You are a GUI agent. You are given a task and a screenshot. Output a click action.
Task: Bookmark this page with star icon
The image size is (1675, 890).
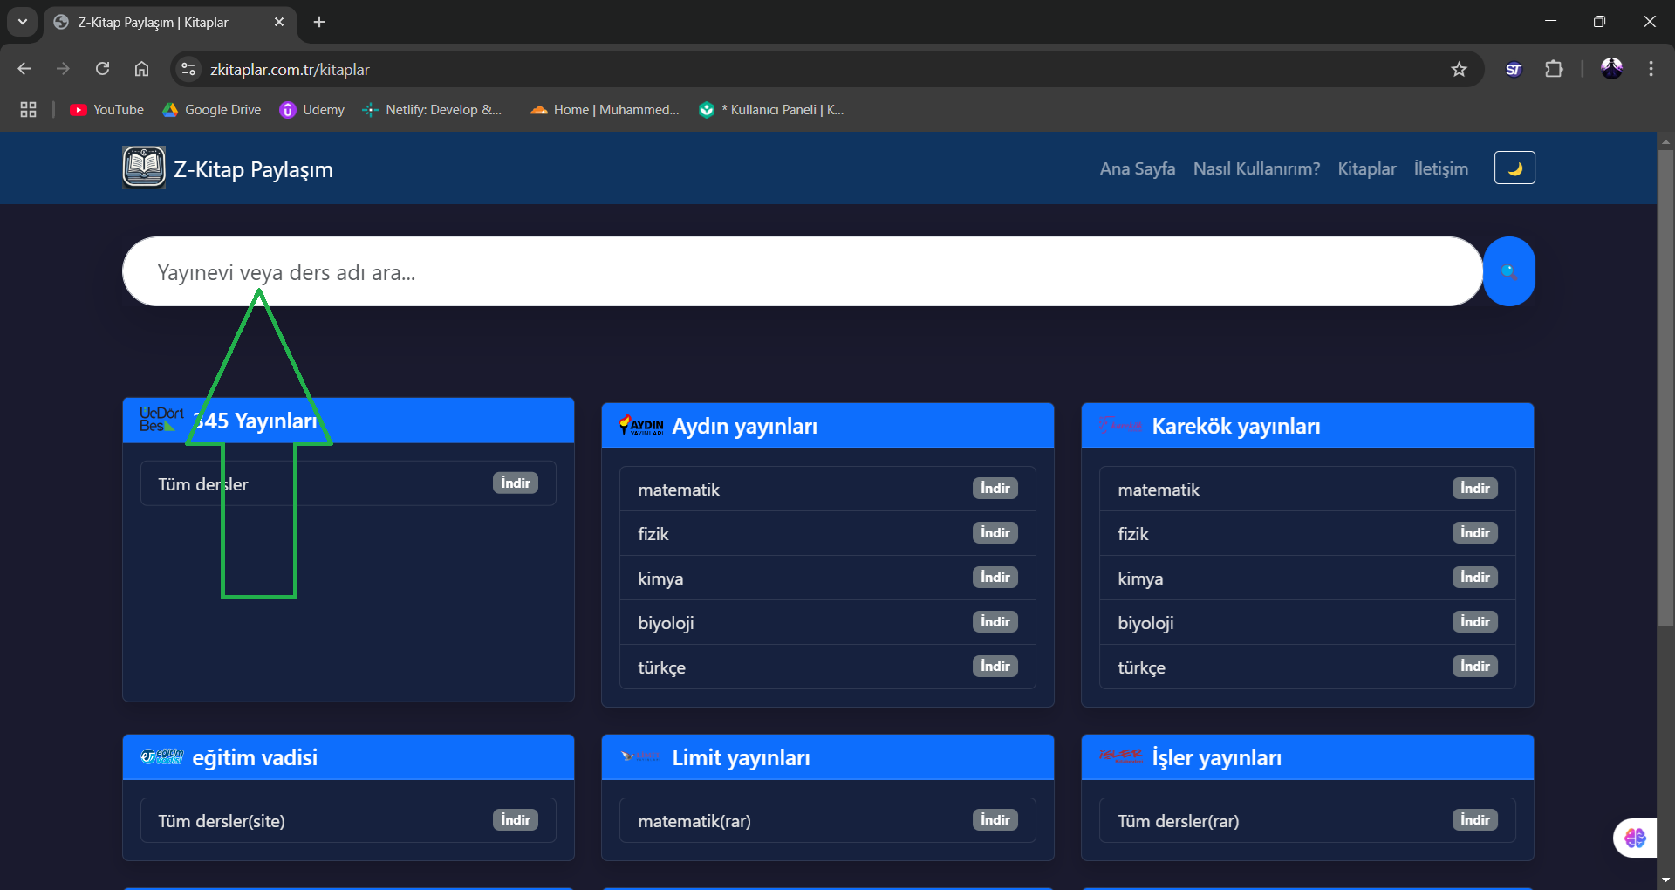1459,70
